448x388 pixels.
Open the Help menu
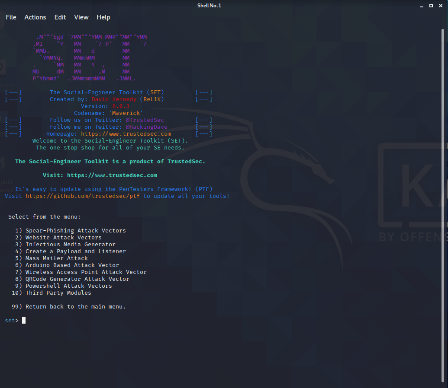click(x=103, y=17)
